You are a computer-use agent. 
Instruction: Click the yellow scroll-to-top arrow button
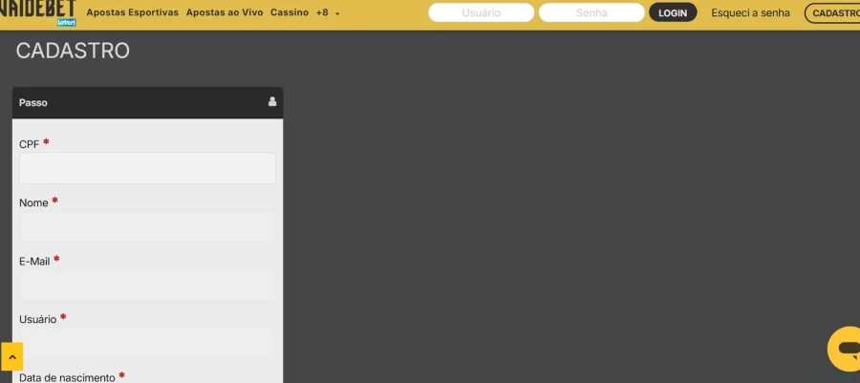tap(12, 356)
